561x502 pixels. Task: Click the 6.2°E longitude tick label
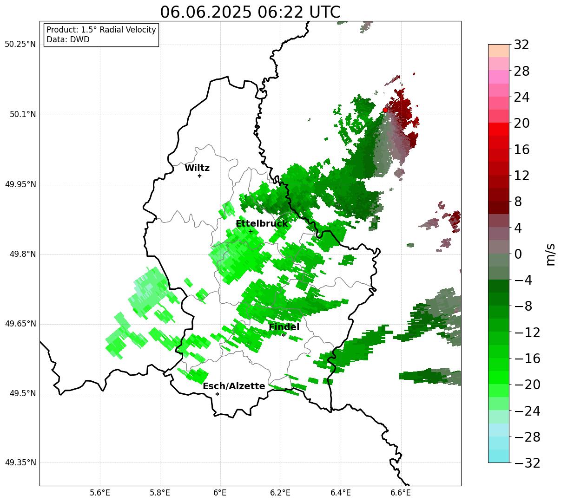tap(280, 493)
